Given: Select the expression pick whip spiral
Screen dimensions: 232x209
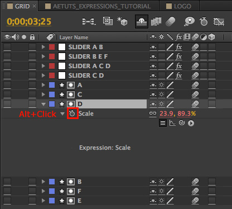Looking at the screenshot, I should coord(182,123).
